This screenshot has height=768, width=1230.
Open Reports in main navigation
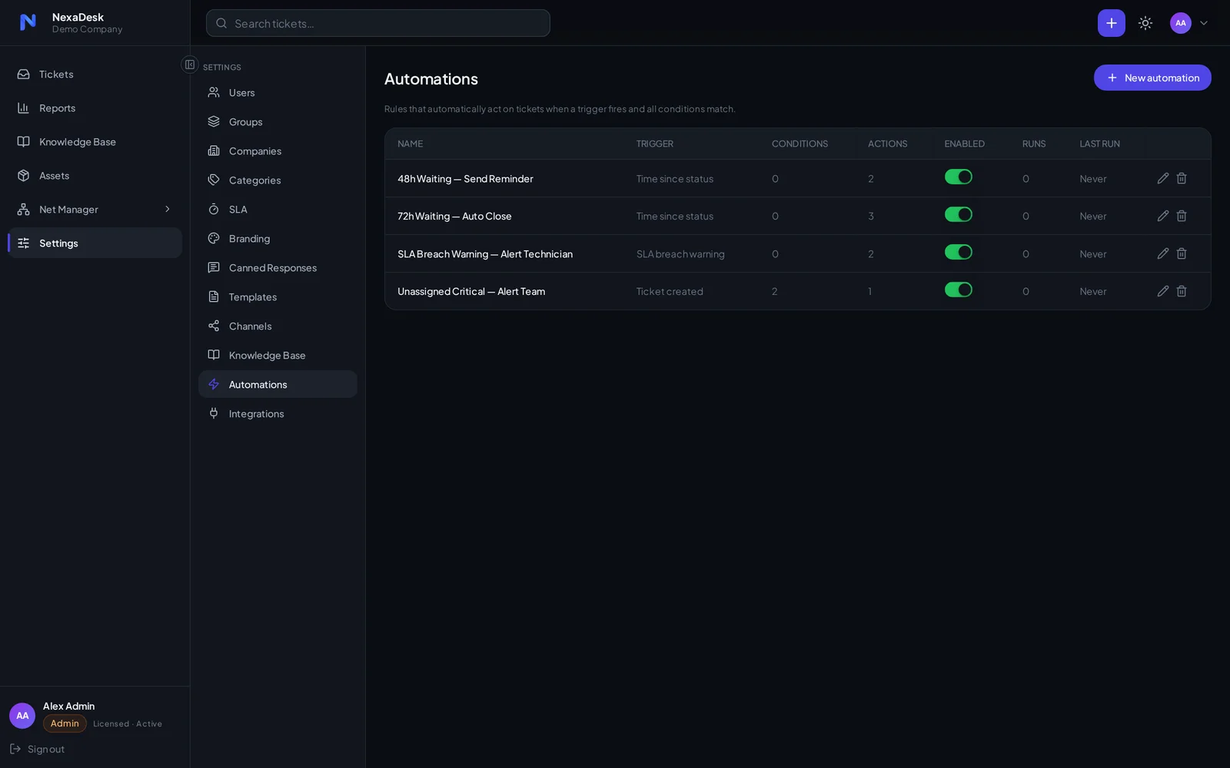95,108
